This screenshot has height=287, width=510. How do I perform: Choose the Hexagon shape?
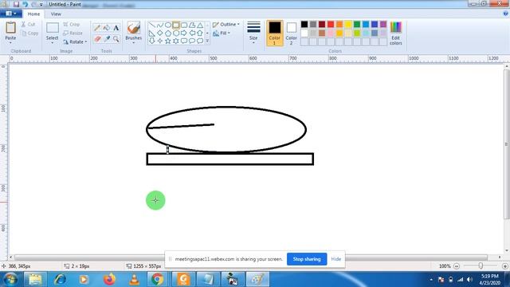[x=176, y=33]
